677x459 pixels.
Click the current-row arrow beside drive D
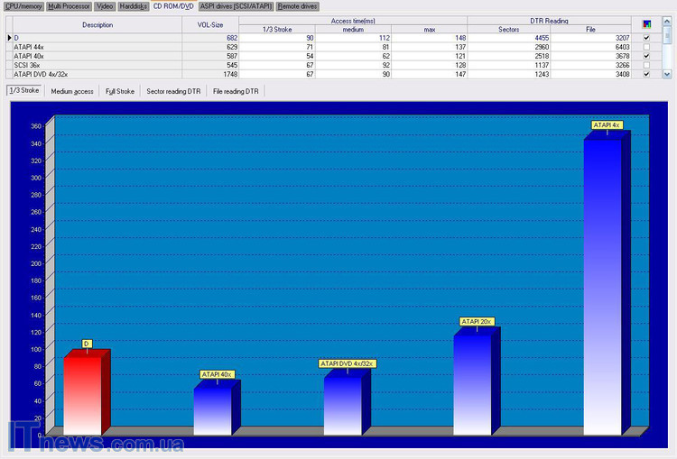7,38
